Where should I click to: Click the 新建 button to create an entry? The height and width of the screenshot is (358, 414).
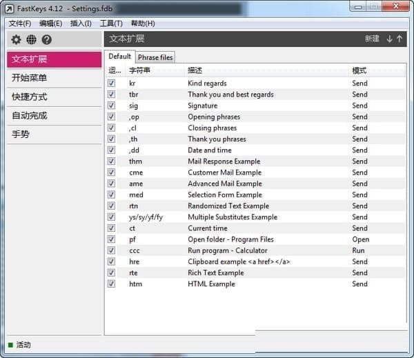tap(372, 39)
